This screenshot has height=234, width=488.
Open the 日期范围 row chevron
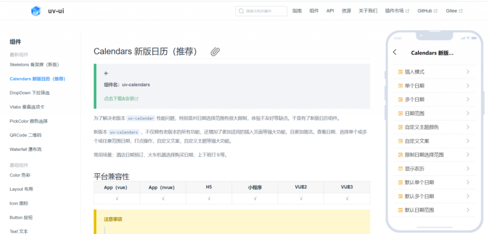468,113
